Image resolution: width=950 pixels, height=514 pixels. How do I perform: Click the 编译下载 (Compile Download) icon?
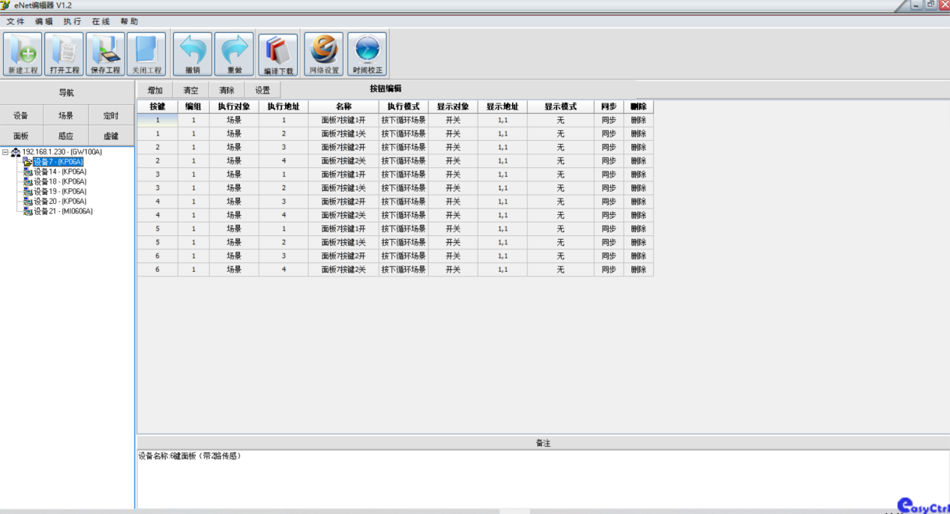(x=278, y=54)
